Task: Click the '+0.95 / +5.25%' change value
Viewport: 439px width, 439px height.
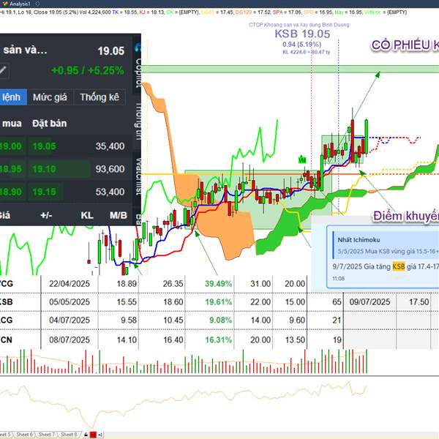Action: [x=88, y=70]
